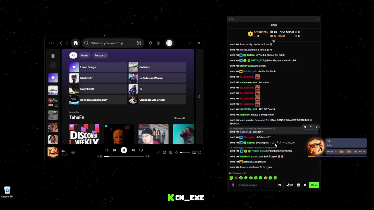Viewport: 374px width, 210px height.
Task: Reply to the nasser_xp message
Action: [305, 127]
